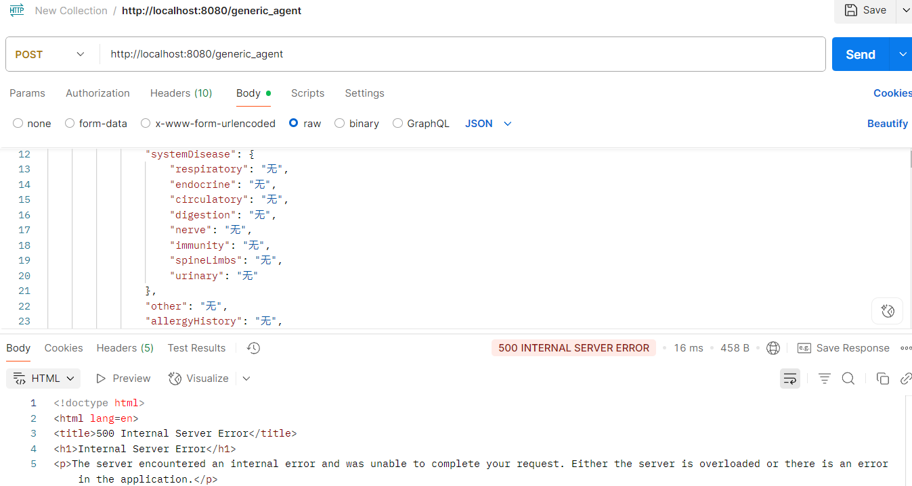
Task: Open the response Cookies tab
Action: coord(64,348)
